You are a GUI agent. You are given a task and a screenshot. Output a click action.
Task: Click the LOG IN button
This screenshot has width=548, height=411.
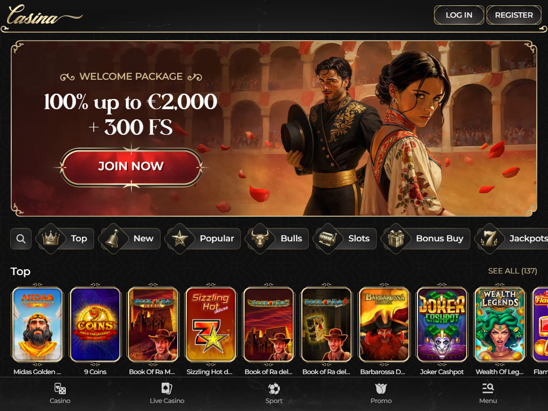coord(459,15)
